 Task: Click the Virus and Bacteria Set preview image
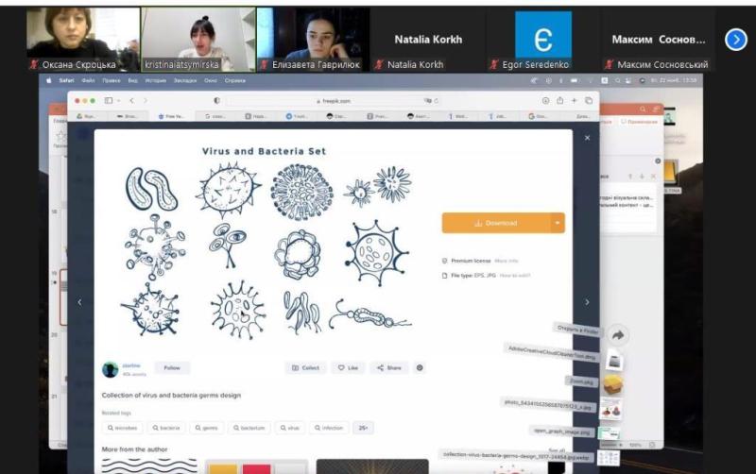tap(265, 245)
